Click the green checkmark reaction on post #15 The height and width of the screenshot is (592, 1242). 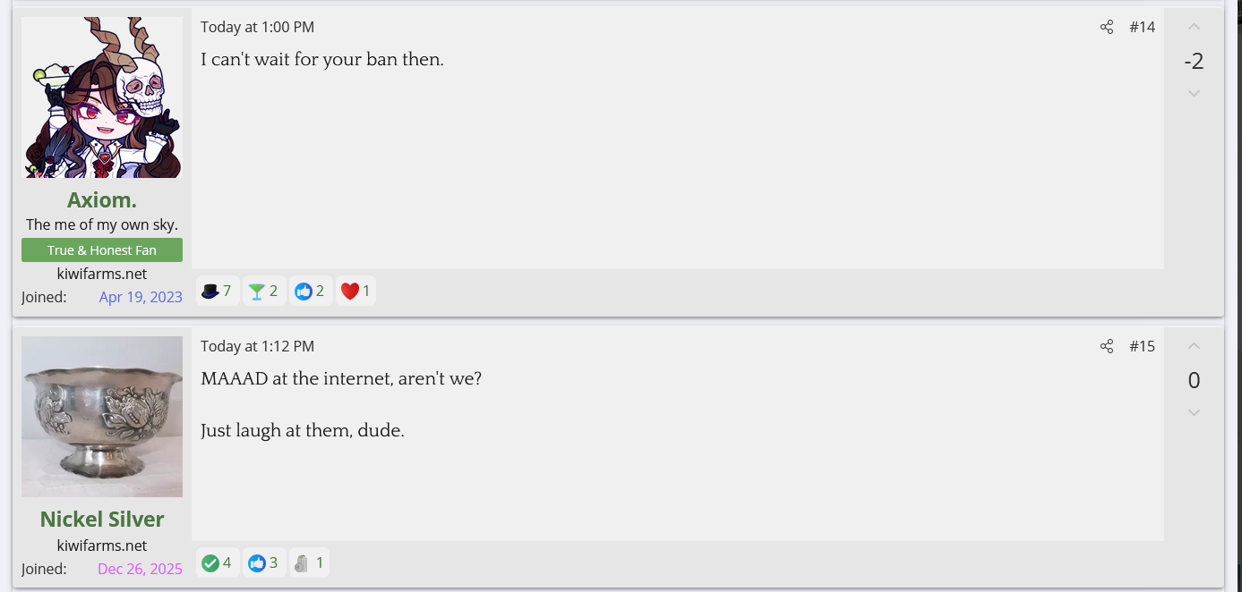pos(217,562)
